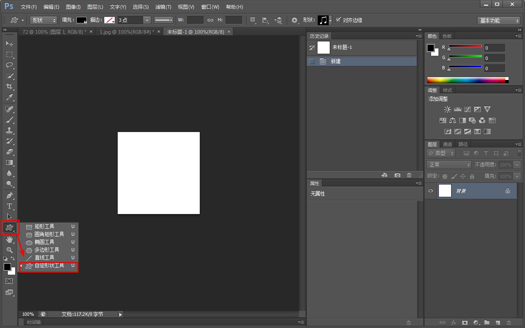Select the Crop tool in toolbar

pyautogui.click(x=9, y=87)
